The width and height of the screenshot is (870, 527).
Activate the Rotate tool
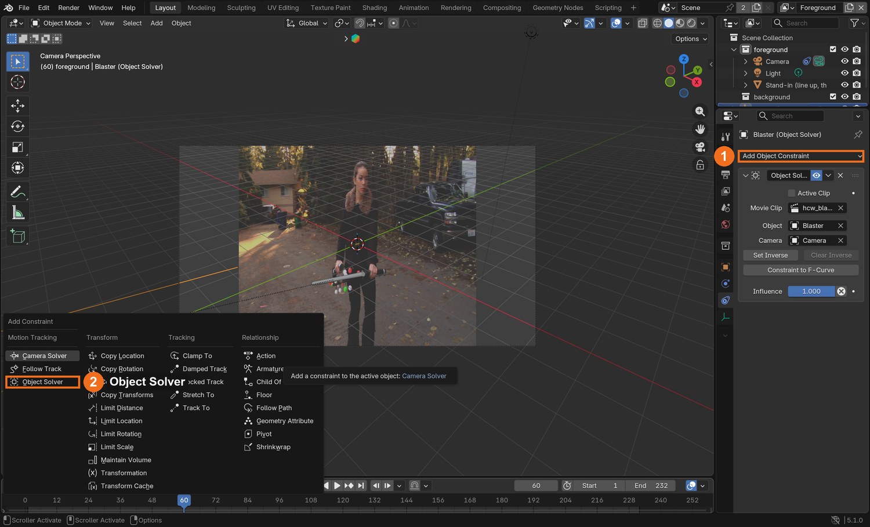pyautogui.click(x=17, y=126)
